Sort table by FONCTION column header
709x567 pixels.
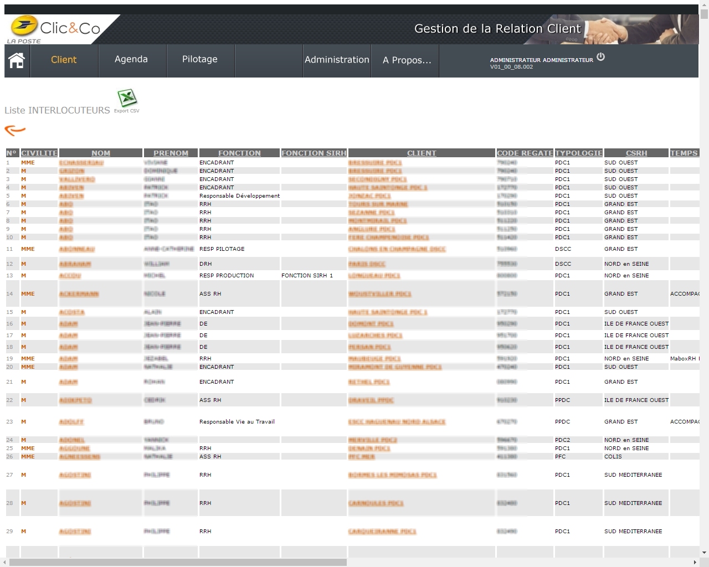[239, 153]
